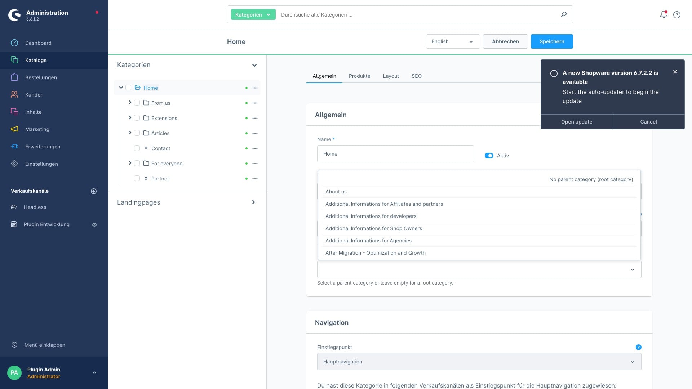Switch to the Produkte tab

tap(359, 76)
